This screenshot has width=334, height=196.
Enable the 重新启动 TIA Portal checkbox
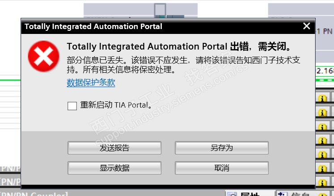[72, 106]
